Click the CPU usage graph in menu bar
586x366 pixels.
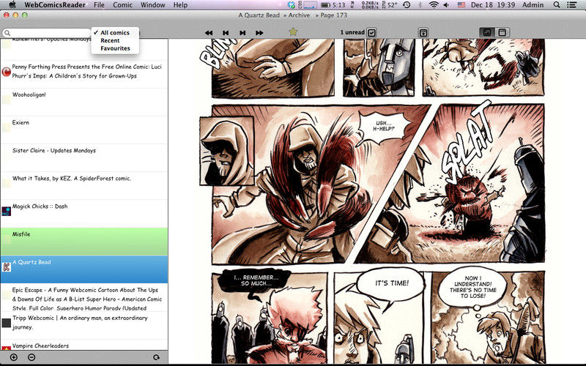point(310,5)
